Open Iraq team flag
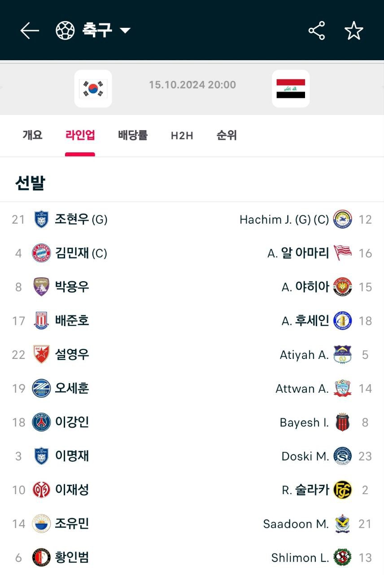Image resolution: width=384 pixels, height=575 pixels. pos(291,88)
